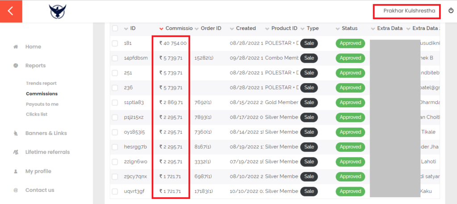Select the checkbox for row uqvrt3gf
Screen dimensions: 457x204
point(115,192)
